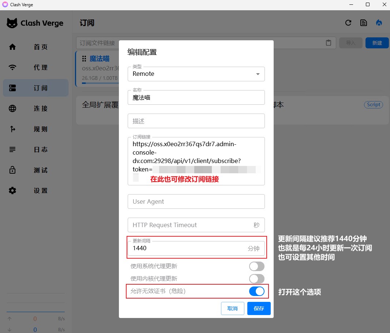The image size is (390, 333).
Task: Click the 名称 field containing 魔法喵
Action: 196,97
